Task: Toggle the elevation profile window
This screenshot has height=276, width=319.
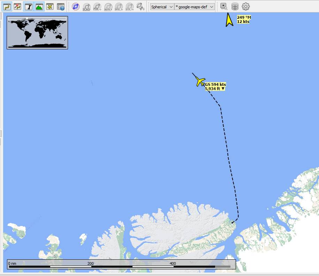Action: click(39, 7)
